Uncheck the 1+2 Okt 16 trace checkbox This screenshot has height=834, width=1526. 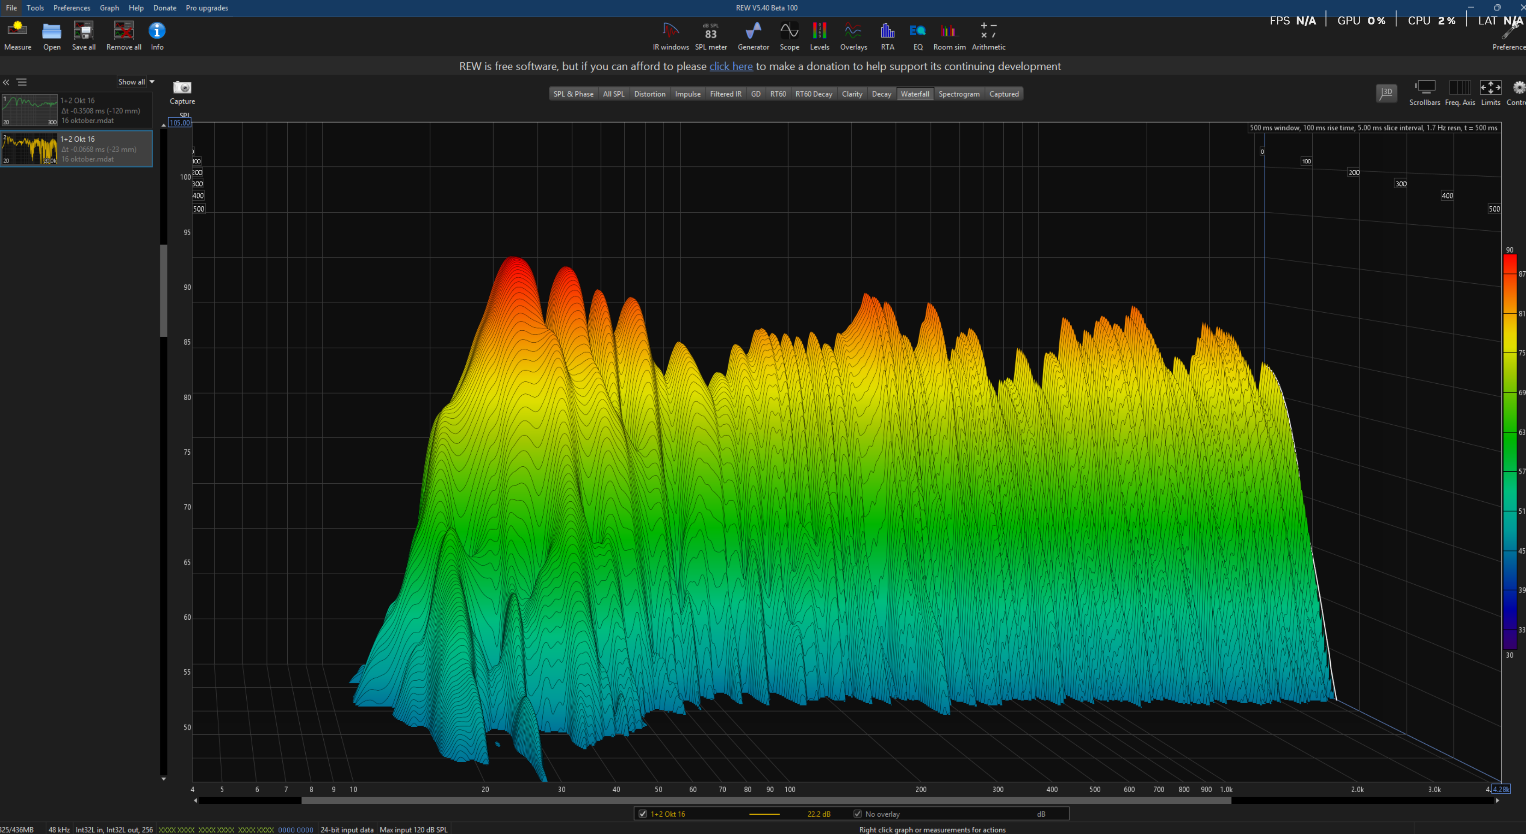pyautogui.click(x=643, y=814)
